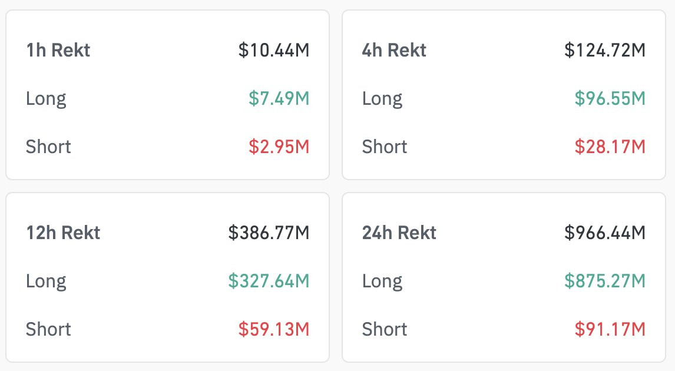Click the 12h Long value $327.64M
This screenshot has width=675, height=371.
click(269, 281)
